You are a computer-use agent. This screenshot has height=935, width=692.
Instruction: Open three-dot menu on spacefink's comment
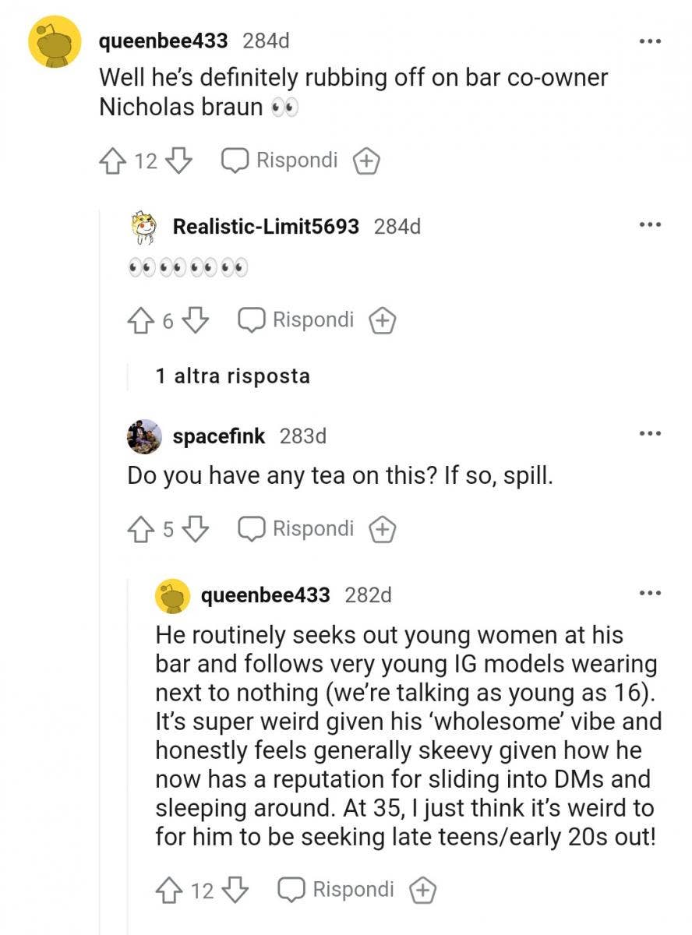click(649, 435)
